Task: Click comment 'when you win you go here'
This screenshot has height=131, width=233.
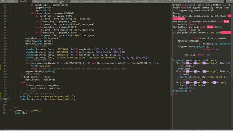Action: [x=37, y=94]
